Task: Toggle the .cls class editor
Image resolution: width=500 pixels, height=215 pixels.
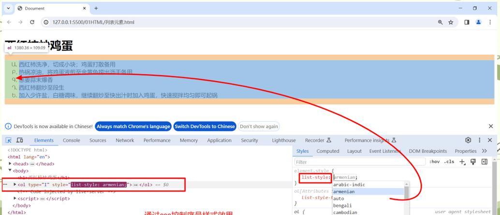Action: point(449,162)
